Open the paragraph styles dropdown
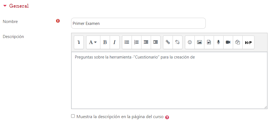 pos(93,42)
